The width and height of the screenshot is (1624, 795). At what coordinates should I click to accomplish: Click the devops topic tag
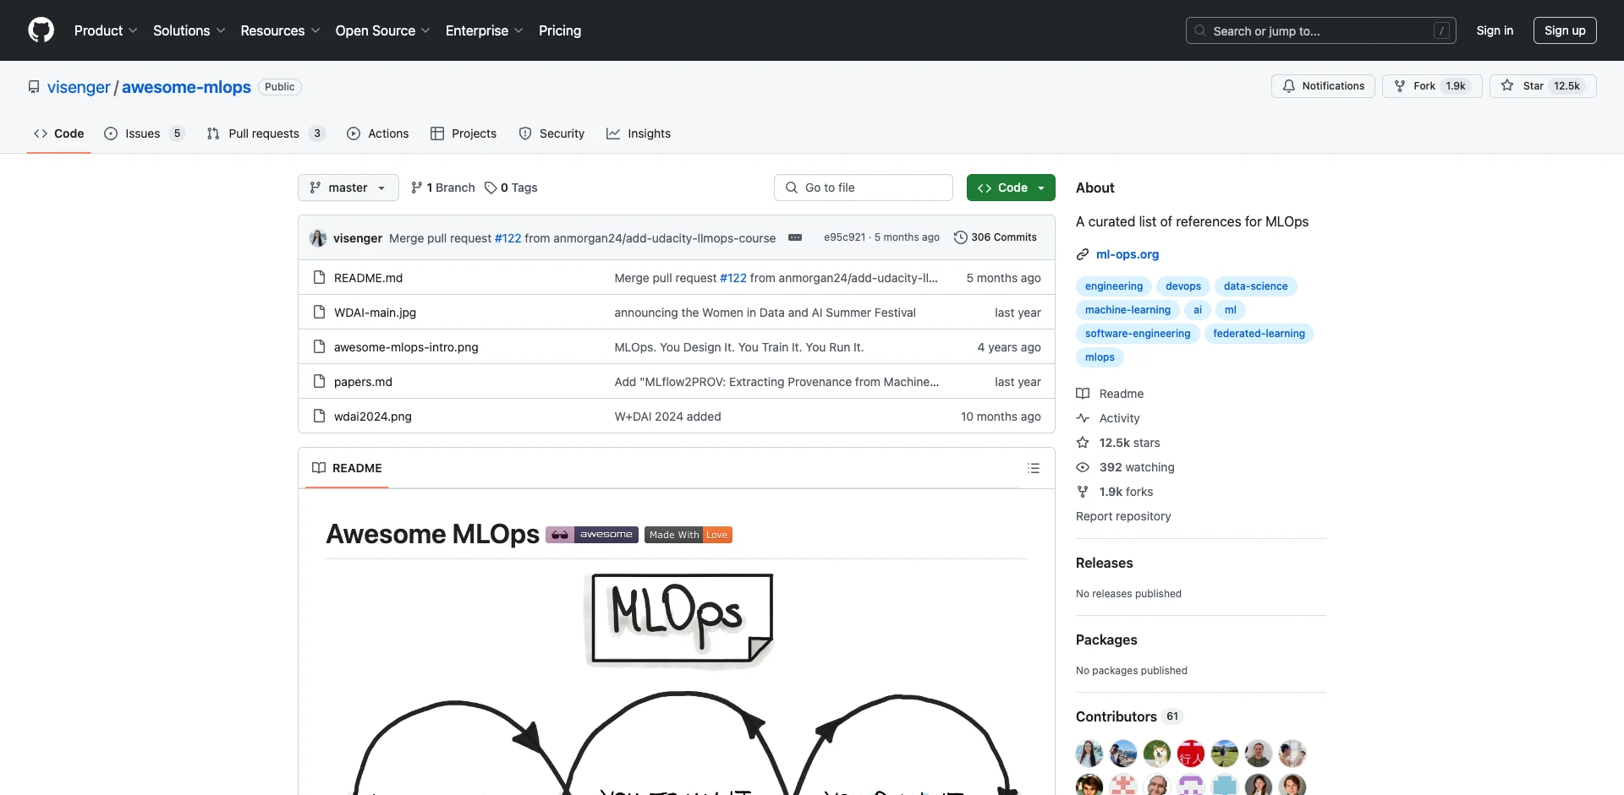pos(1182,286)
